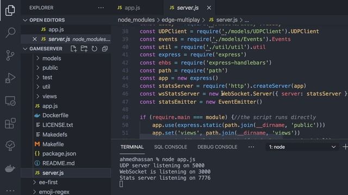Click line number 46 in gutter
The width and height of the screenshot is (348, 195).
[125, 94]
